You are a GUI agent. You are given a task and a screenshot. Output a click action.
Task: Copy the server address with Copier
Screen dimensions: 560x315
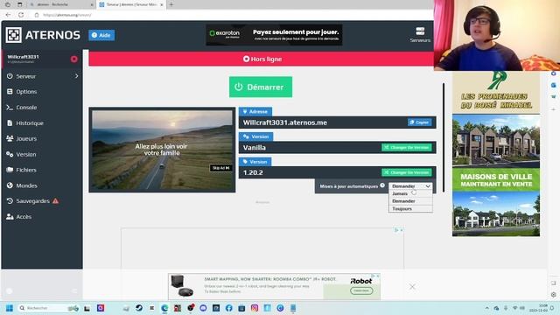[x=419, y=122]
